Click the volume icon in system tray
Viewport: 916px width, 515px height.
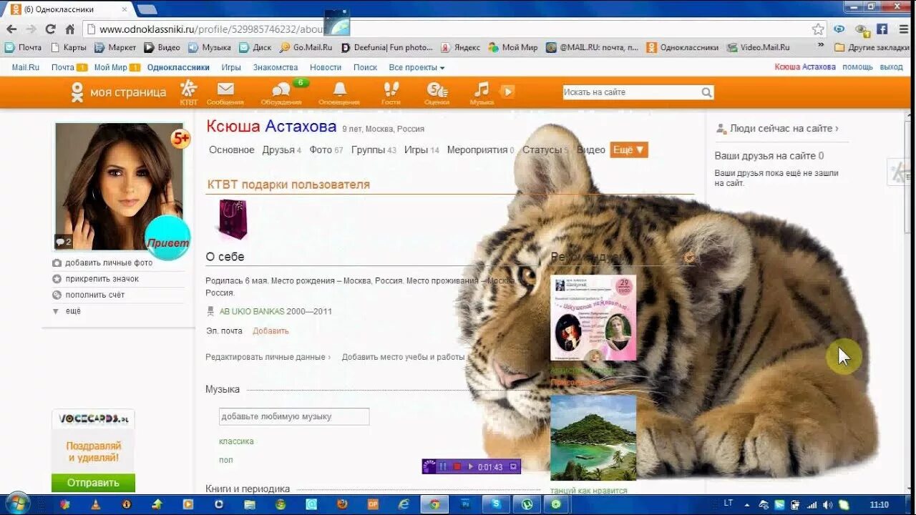[827, 504]
